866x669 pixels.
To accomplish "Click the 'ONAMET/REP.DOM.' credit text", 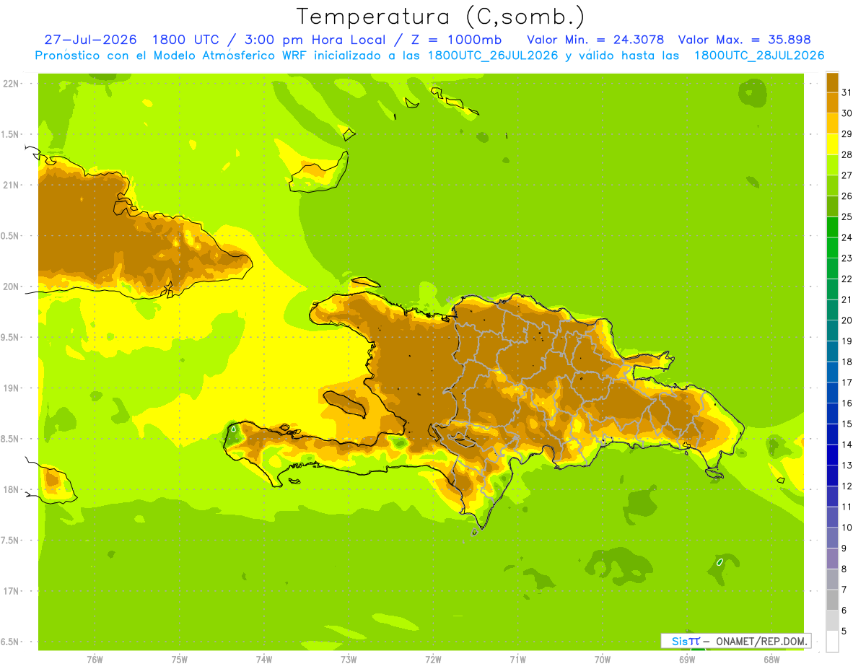I will pyautogui.click(x=761, y=641).
